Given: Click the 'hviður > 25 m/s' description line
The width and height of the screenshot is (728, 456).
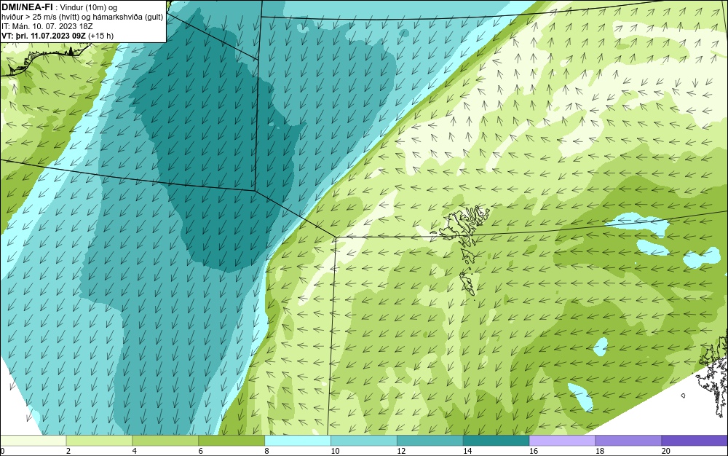Looking at the screenshot, I should (x=82, y=17).
